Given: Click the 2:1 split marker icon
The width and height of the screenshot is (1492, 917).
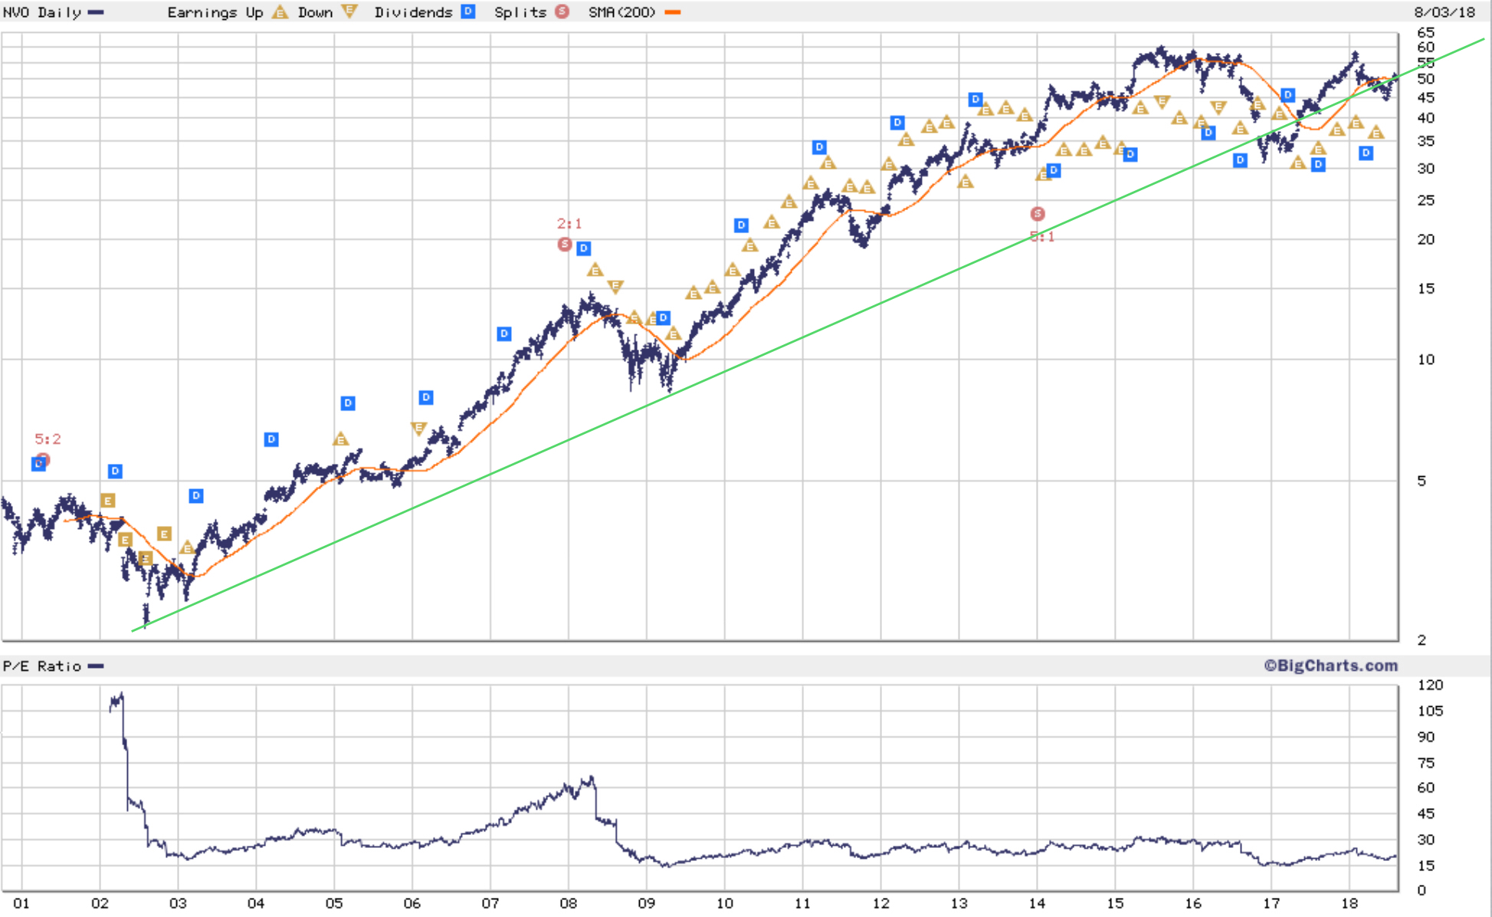Looking at the screenshot, I should [x=565, y=244].
